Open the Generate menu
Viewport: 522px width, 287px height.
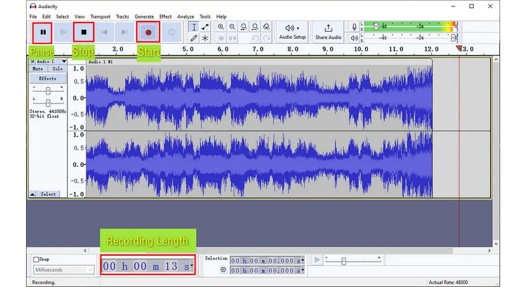pyautogui.click(x=144, y=17)
